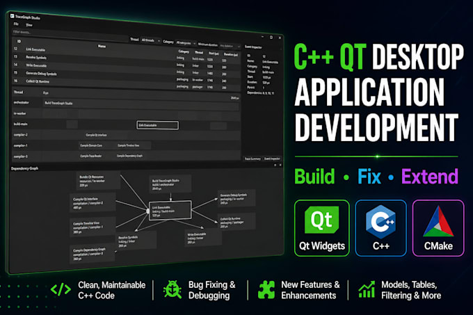Click the compiler-3 thread label
473x315 pixels.
20,156
